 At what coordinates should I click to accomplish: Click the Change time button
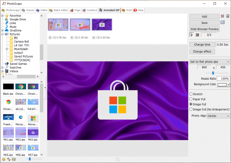point(202,44)
